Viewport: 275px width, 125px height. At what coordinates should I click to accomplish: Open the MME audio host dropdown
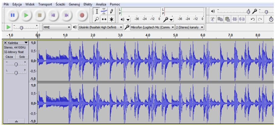(57, 27)
